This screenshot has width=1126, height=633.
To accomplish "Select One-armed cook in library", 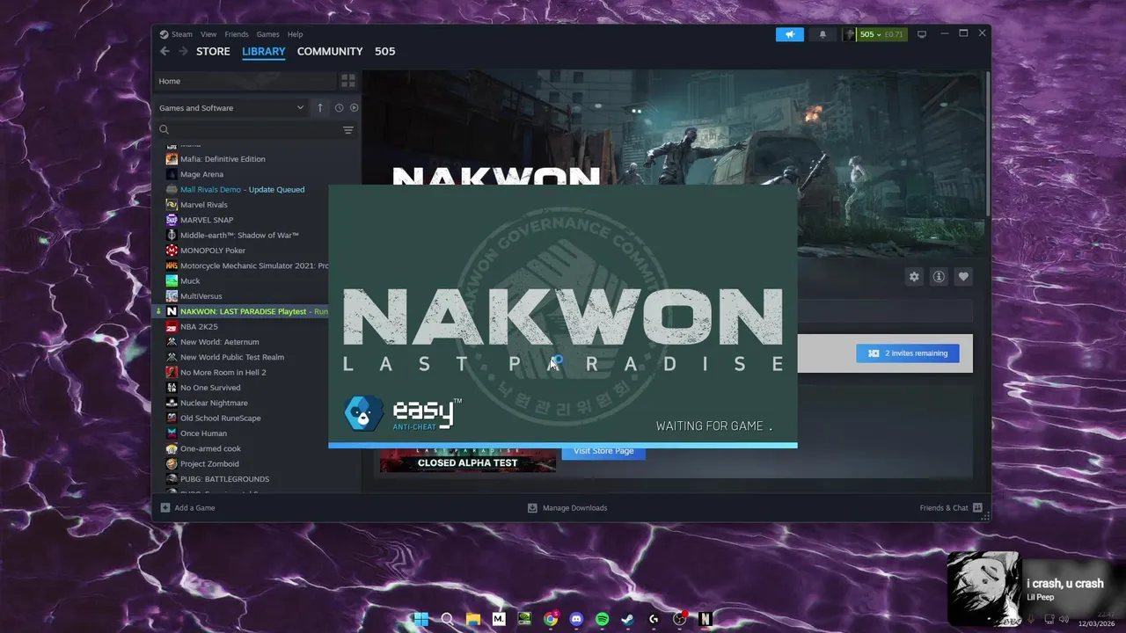I will (x=210, y=448).
